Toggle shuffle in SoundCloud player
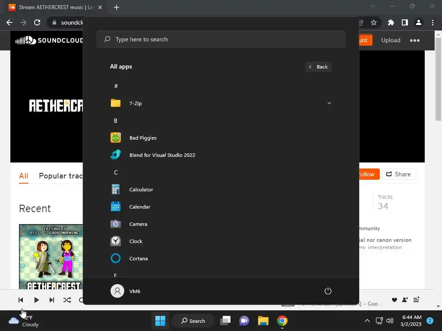The image size is (442, 331). pos(67,300)
